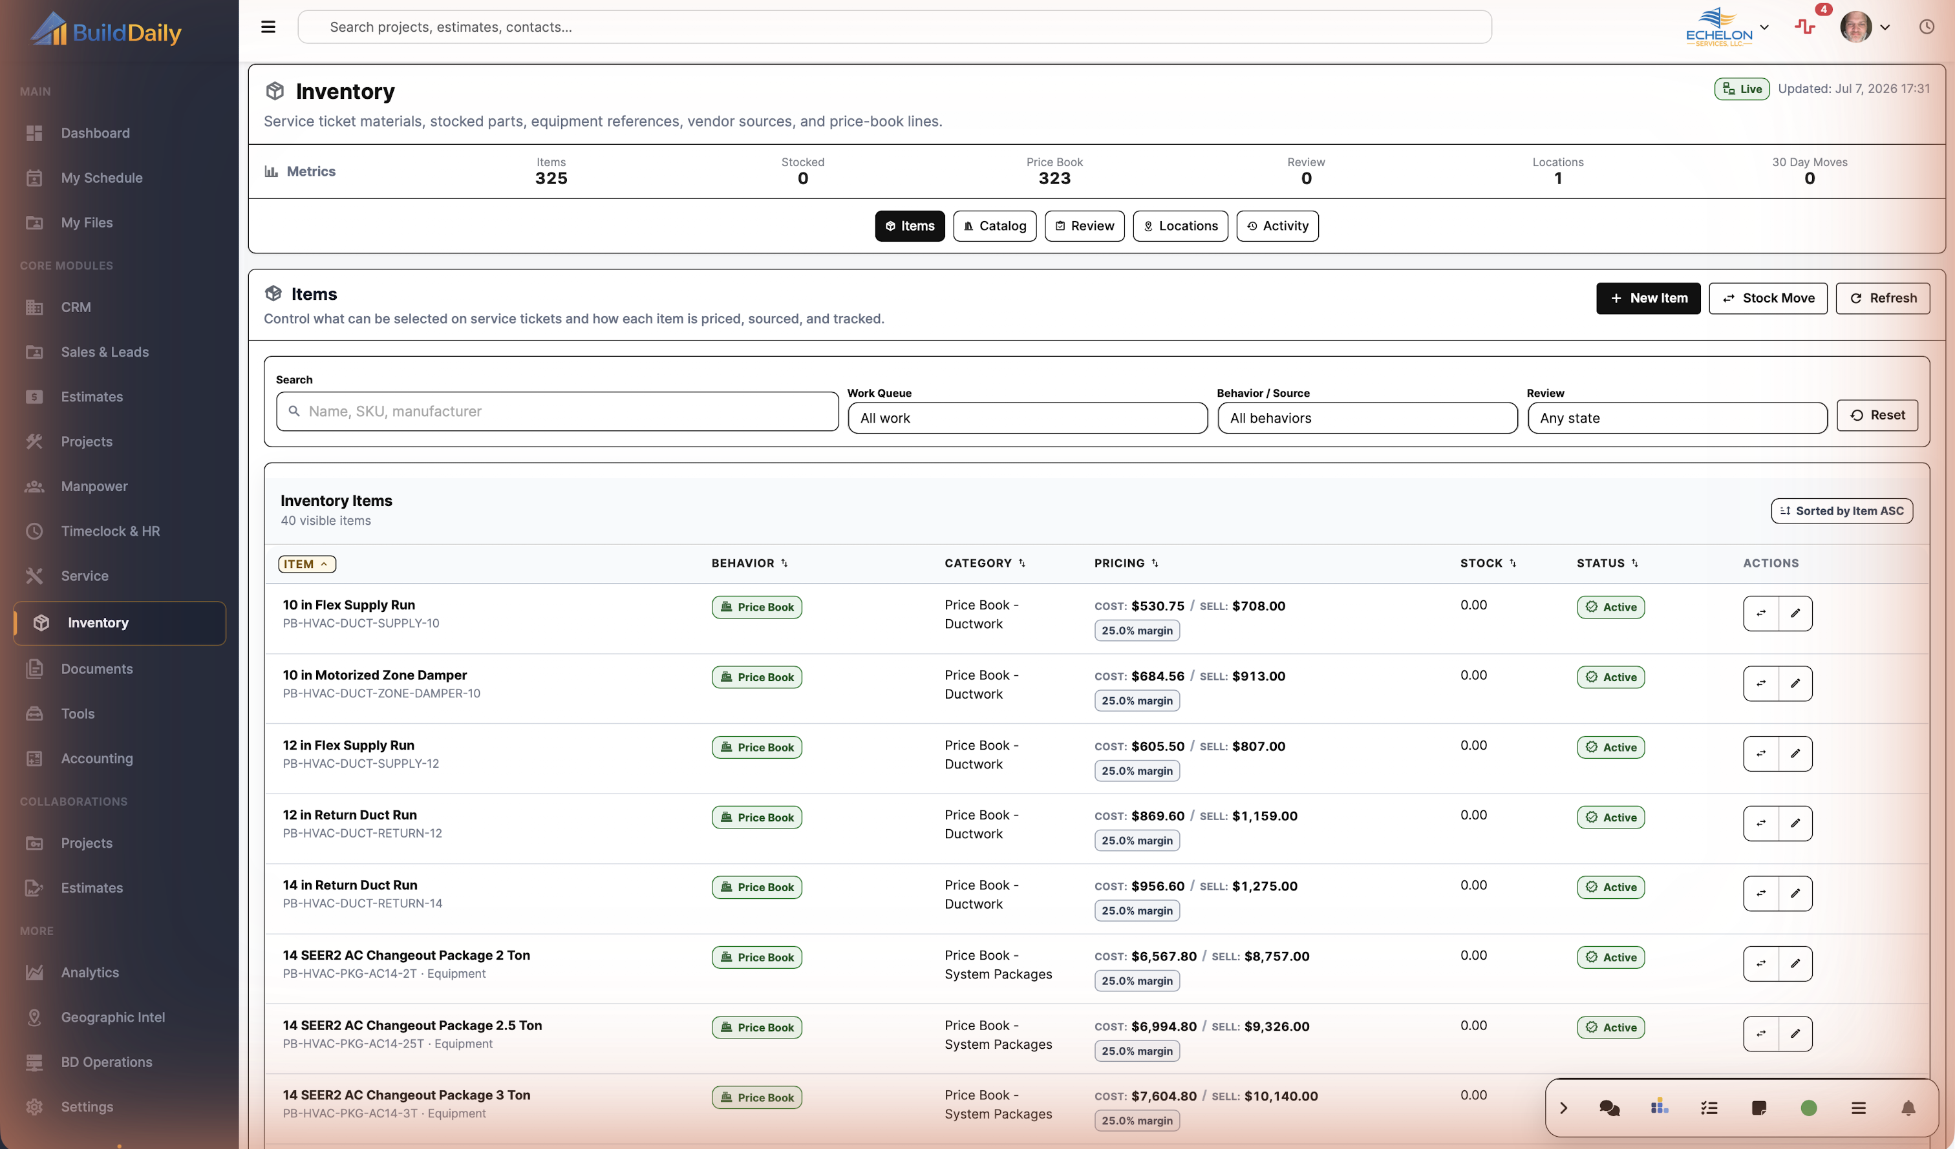Image resolution: width=1955 pixels, height=1149 pixels.
Task: Toggle the Live updates badge
Action: click(x=1742, y=89)
